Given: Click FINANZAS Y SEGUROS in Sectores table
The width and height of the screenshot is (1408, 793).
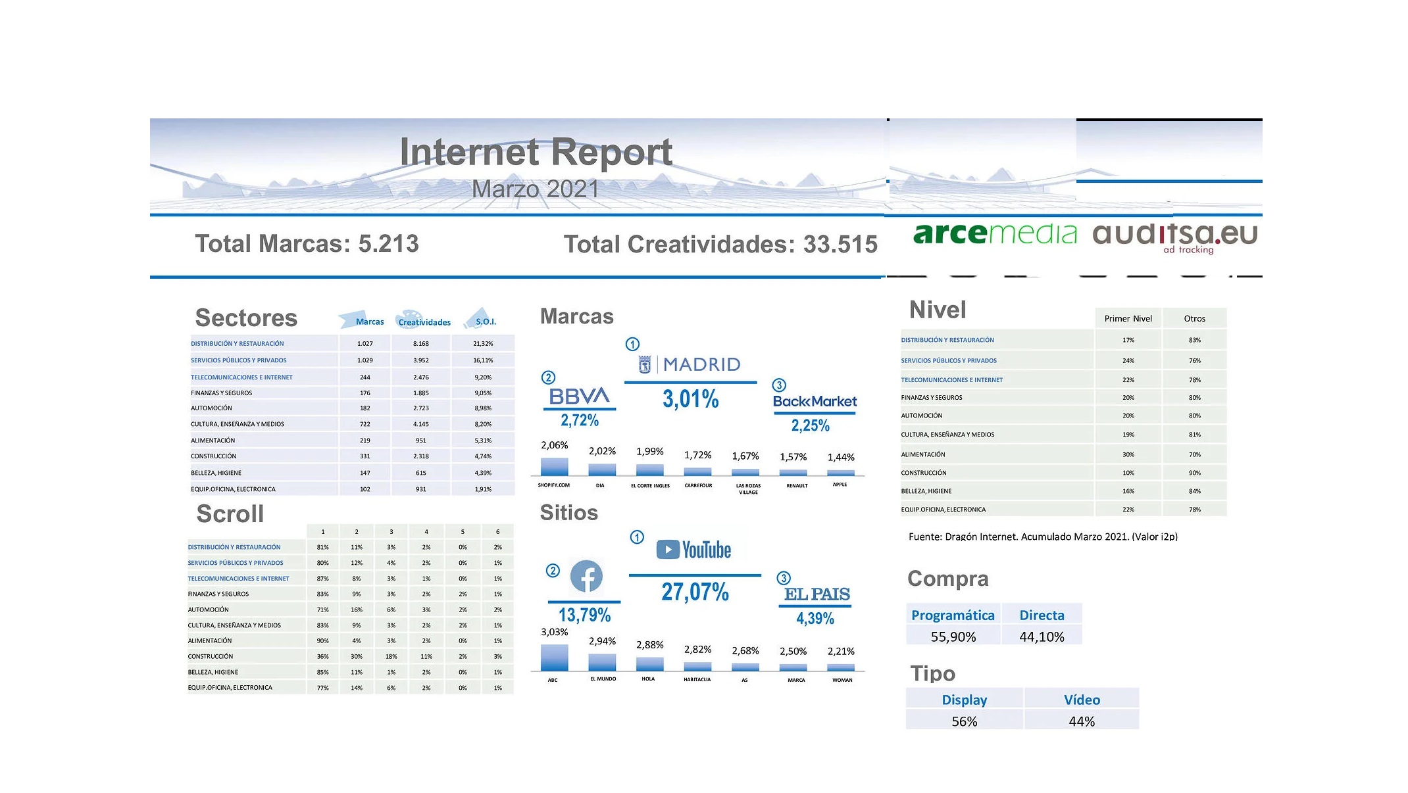Looking at the screenshot, I should 222,393.
